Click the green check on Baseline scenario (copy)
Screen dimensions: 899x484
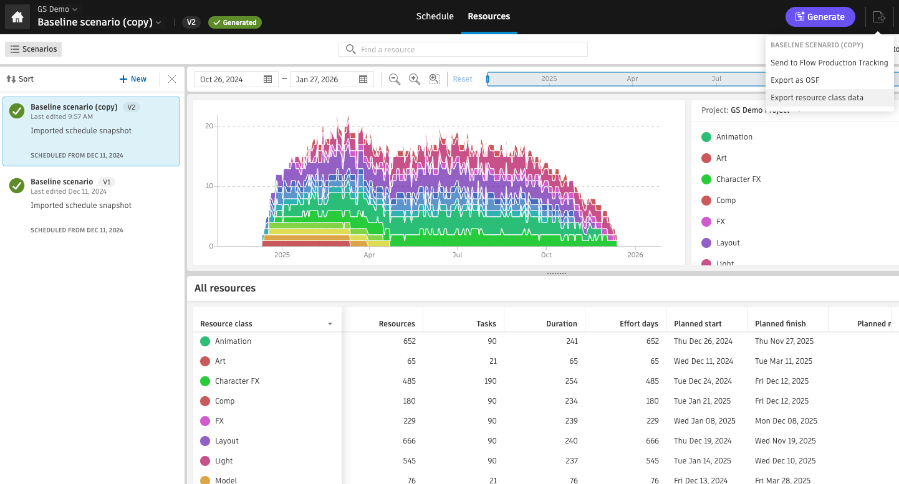click(x=17, y=111)
